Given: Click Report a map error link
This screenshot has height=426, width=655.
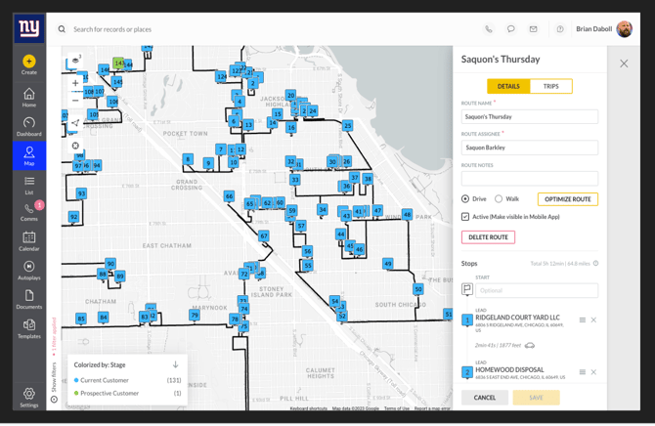Looking at the screenshot, I should click(432, 408).
